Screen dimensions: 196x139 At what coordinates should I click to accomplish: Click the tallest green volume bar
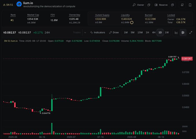[52, 129]
